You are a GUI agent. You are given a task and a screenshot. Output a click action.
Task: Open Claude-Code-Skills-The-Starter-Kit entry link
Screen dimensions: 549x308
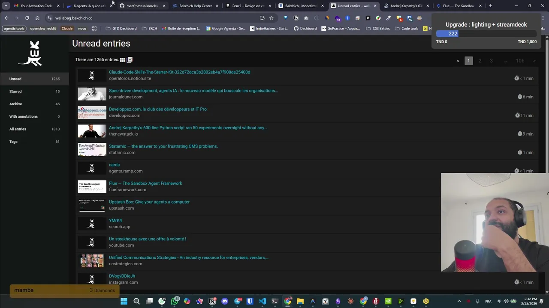(x=179, y=72)
